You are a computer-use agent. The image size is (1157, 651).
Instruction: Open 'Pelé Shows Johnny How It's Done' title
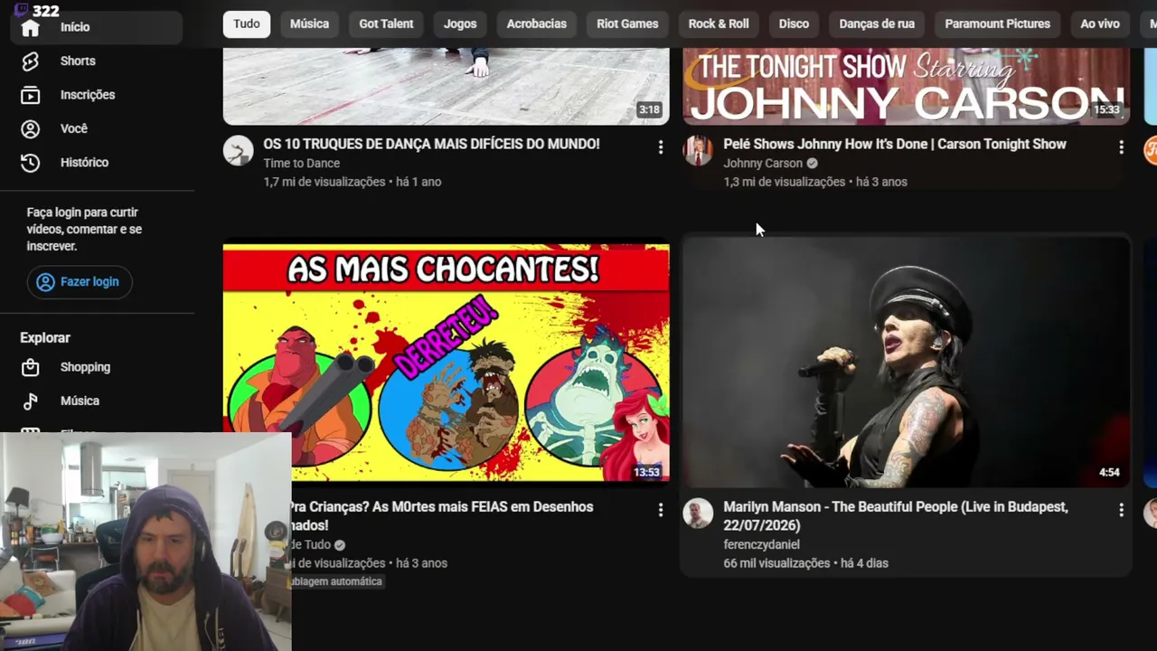(895, 145)
